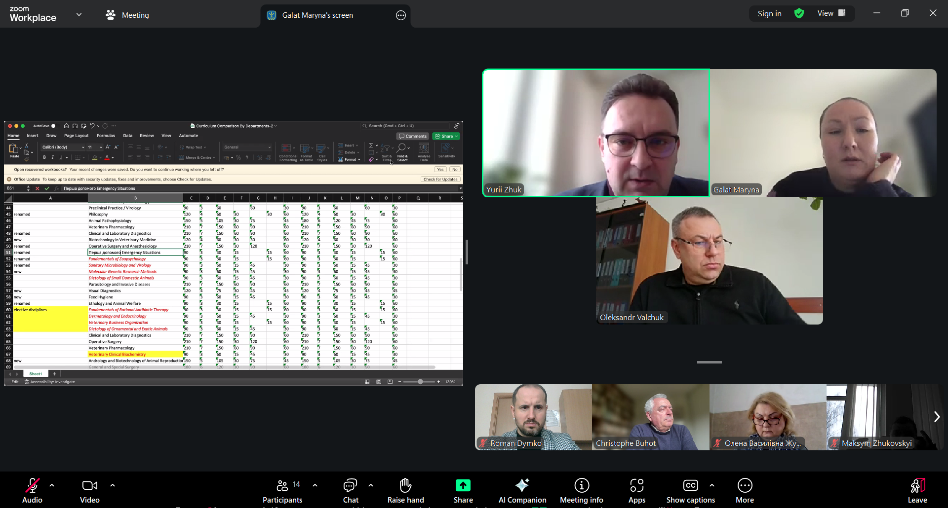The width and height of the screenshot is (948, 508).
Task: Unmute microphone with the Audio button
Action: point(33,491)
